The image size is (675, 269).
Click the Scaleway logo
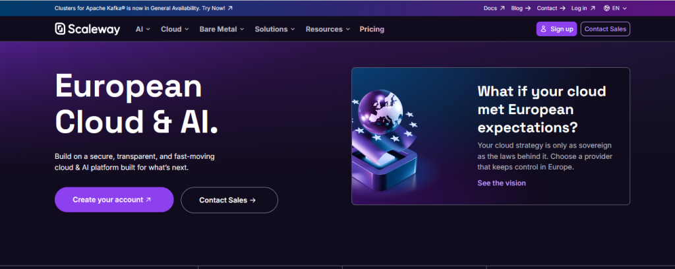88,29
